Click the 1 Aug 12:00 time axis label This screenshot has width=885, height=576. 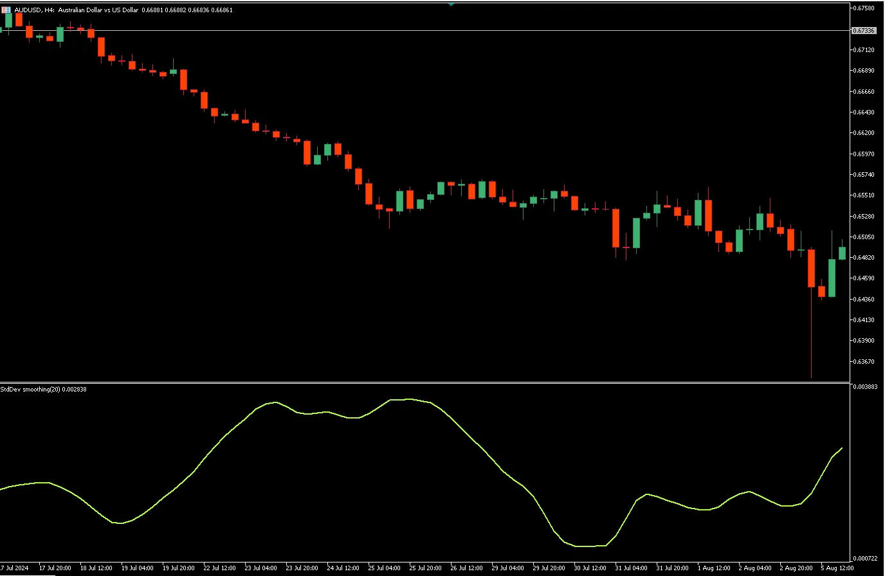tap(713, 568)
